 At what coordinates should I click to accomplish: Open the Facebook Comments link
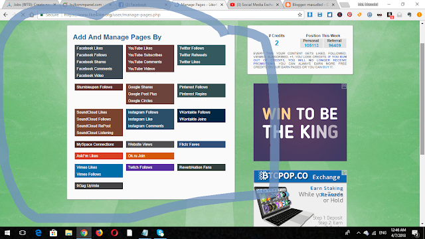[94, 69]
